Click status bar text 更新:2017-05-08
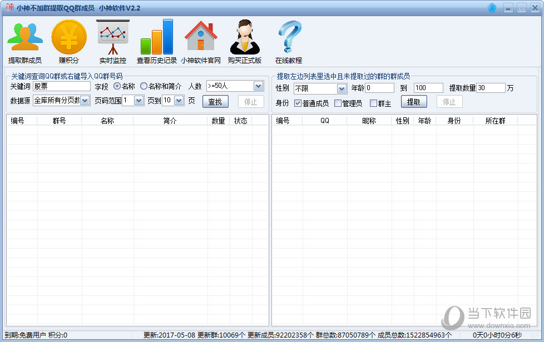 point(170,335)
